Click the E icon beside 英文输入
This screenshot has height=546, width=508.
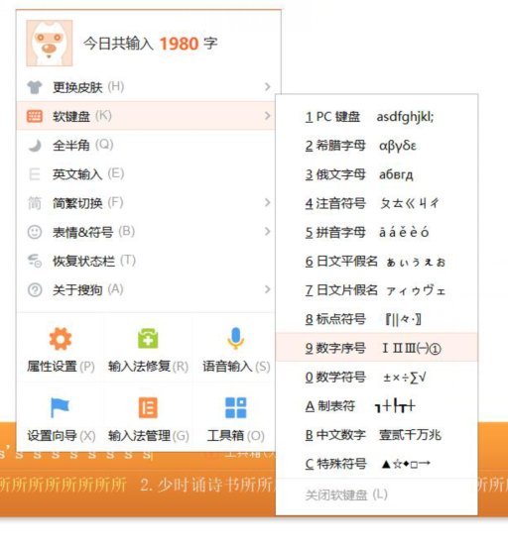[35, 173]
